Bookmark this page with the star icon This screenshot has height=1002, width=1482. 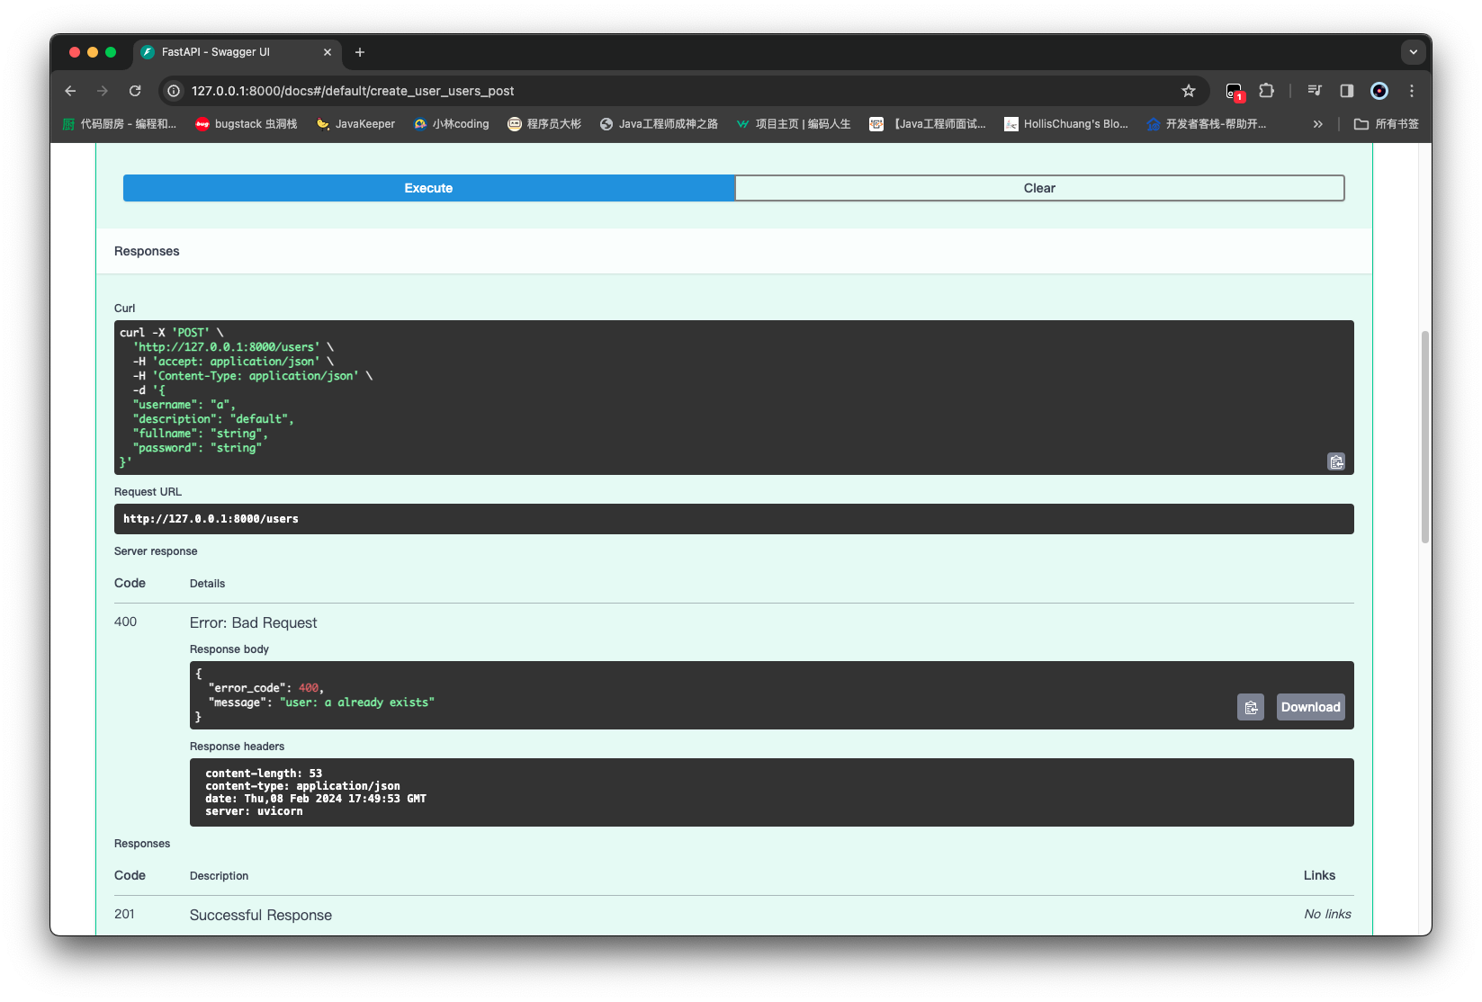[1189, 91]
